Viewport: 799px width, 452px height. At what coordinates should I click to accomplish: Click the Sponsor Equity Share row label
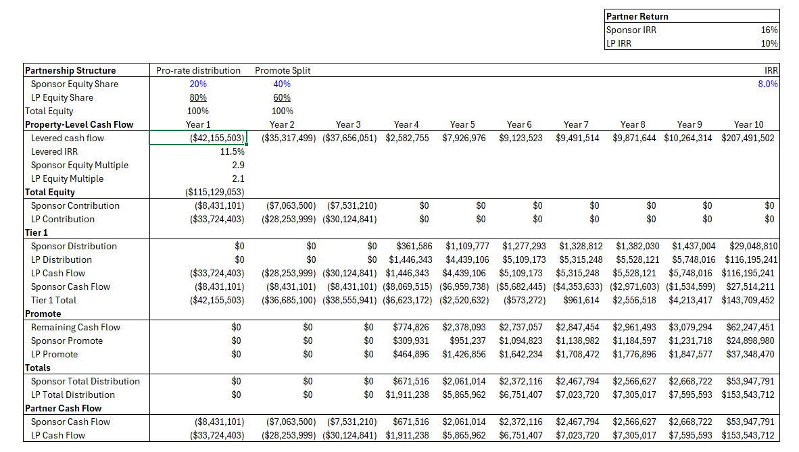click(74, 84)
